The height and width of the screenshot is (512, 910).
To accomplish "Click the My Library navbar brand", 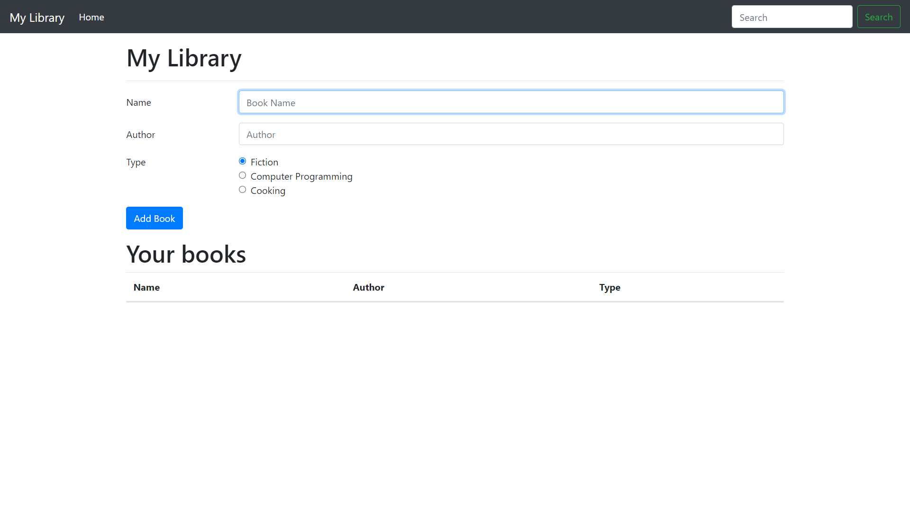I will (37, 18).
